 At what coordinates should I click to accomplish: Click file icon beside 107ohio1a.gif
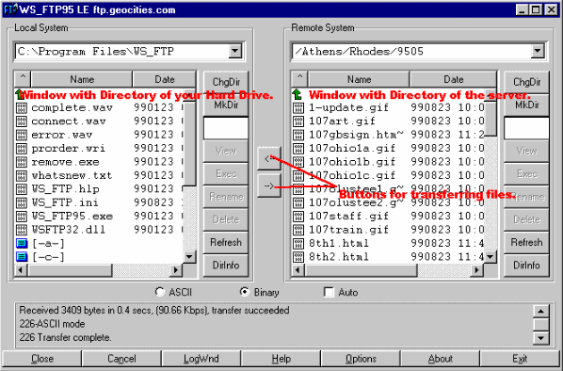click(298, 149)
